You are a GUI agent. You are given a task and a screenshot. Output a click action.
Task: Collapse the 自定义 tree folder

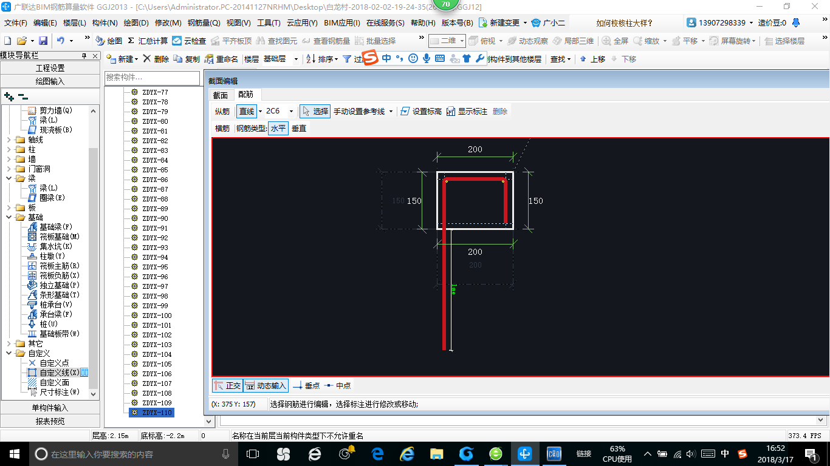tap(9, 353)
